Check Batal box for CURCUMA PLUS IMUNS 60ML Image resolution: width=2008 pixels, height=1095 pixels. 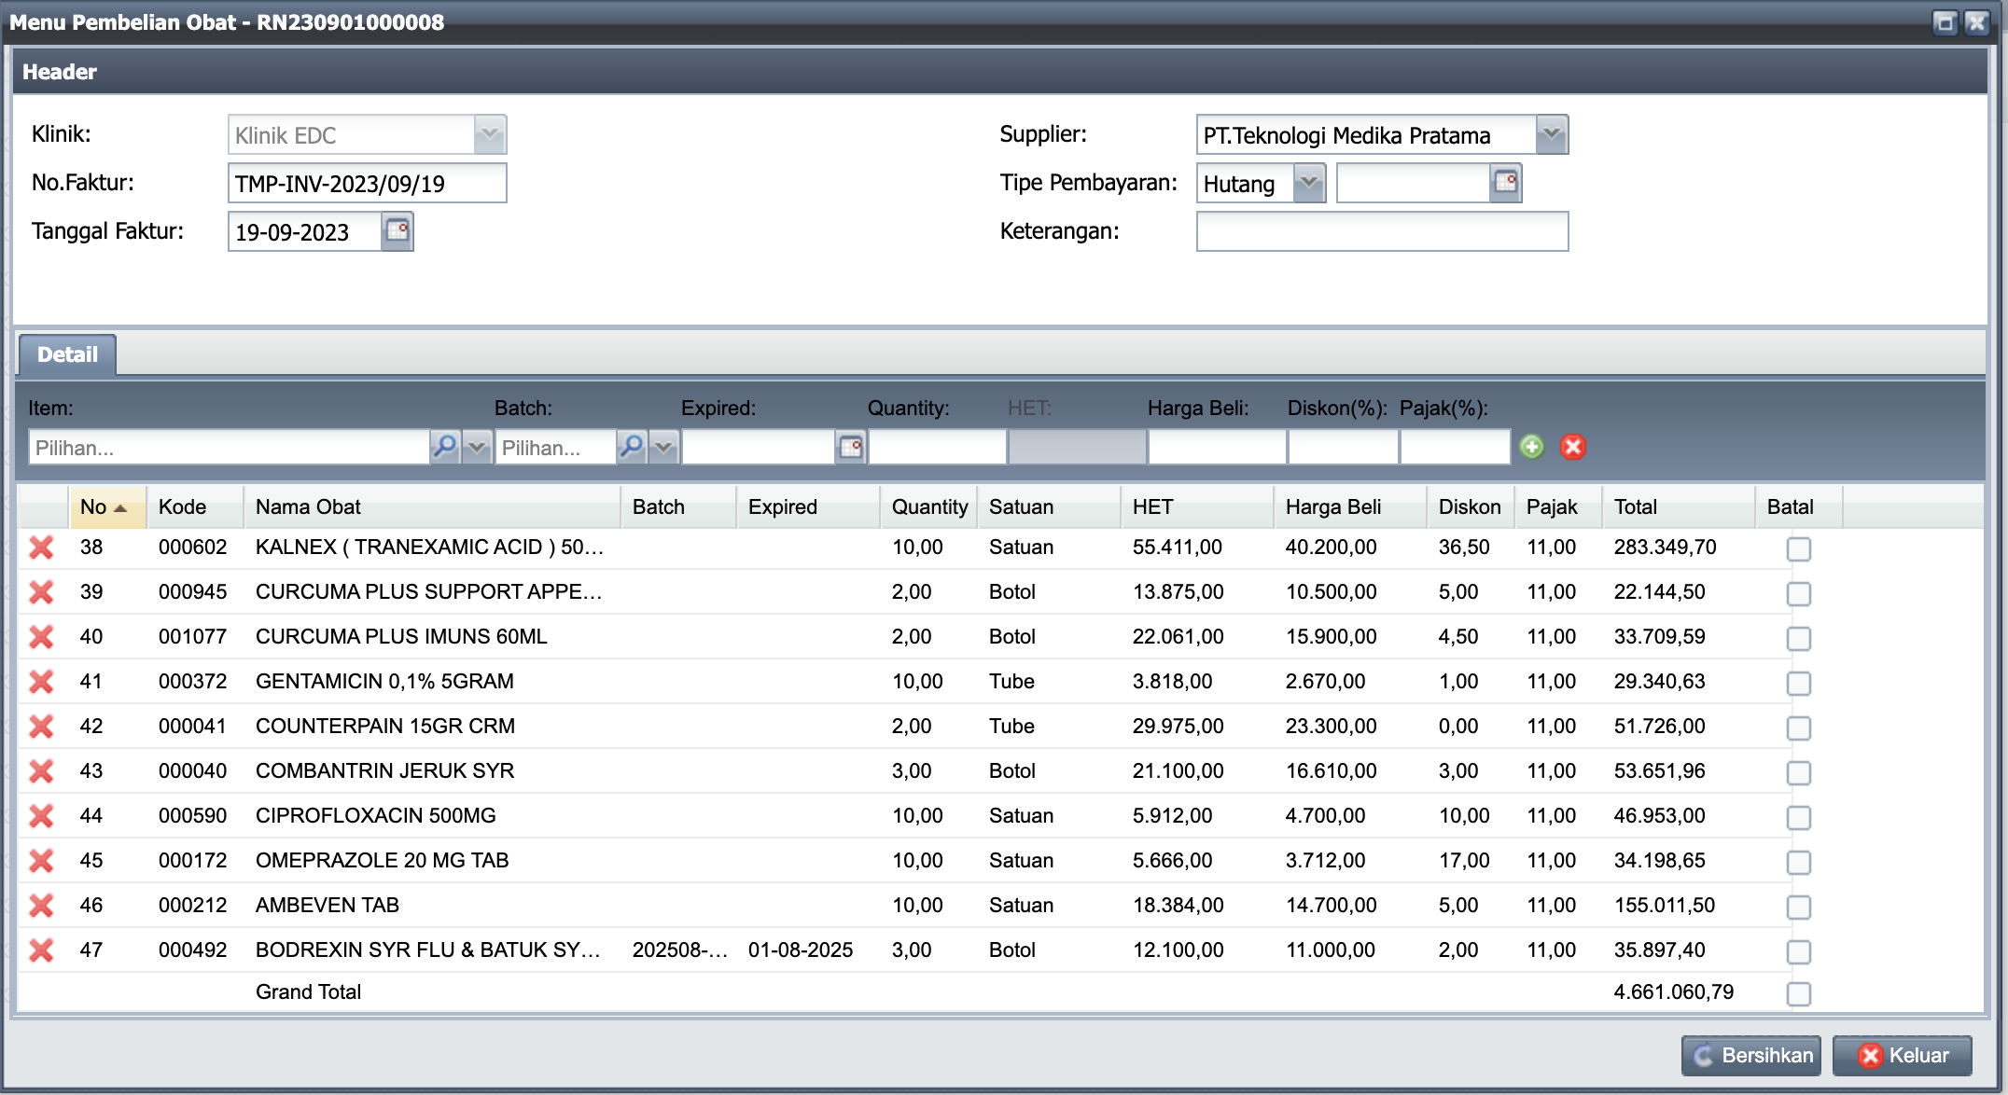pos(1798,639)
